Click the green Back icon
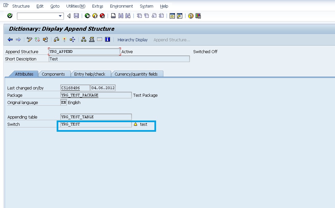This screenshot has width=335, height=208. [87, 16]
